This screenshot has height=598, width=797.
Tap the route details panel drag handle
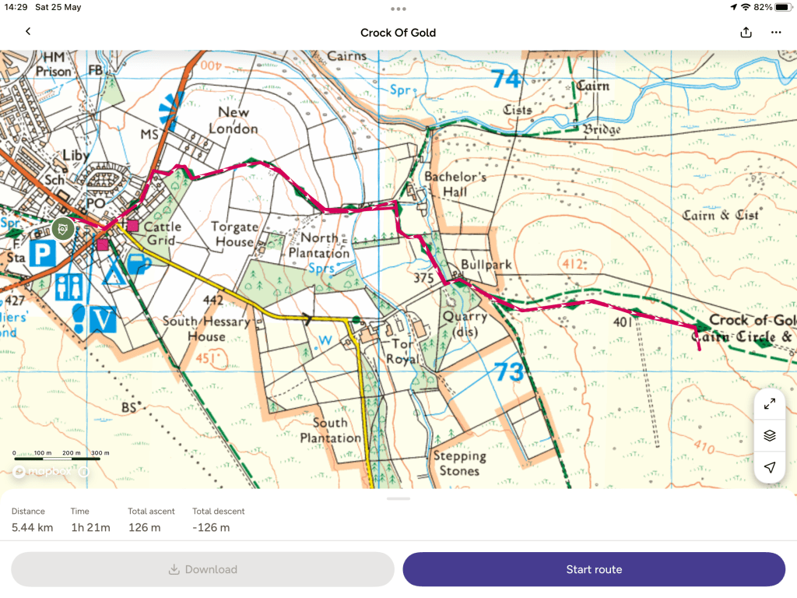click(398, 498)
